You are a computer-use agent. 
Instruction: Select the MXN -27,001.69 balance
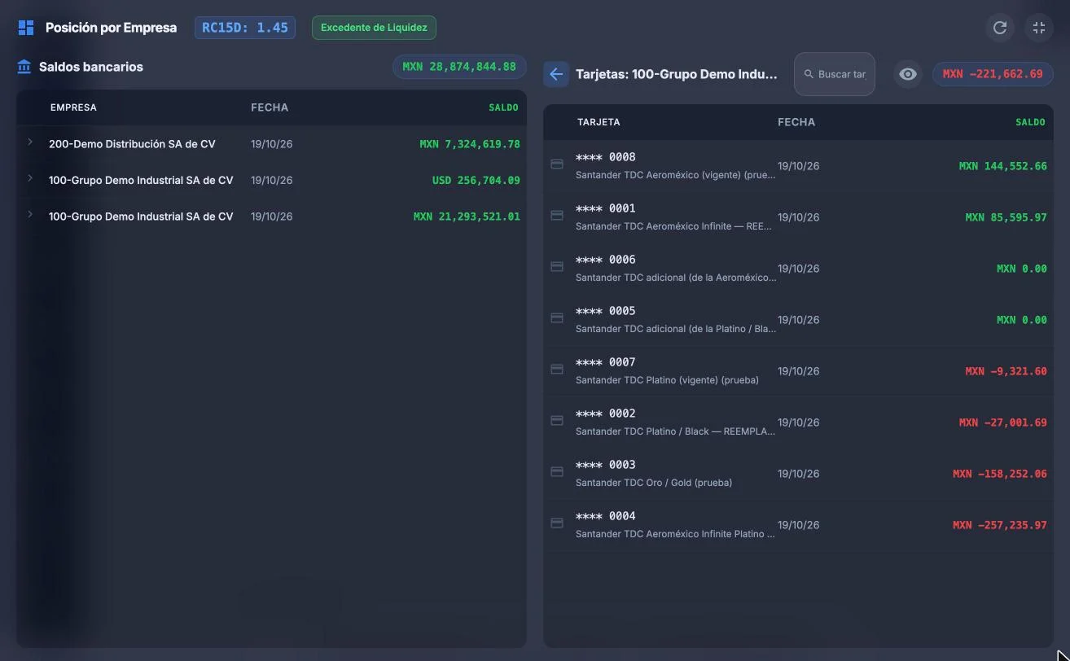(x=1002, y=422)
